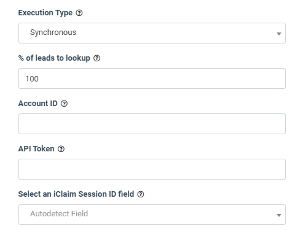Select the Synchronous option text
303x239 pixels.
click(x=53, y=32)
